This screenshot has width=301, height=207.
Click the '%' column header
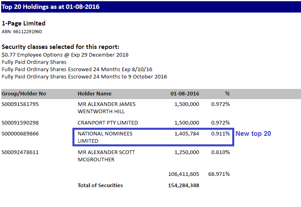(x=227, y=94)
